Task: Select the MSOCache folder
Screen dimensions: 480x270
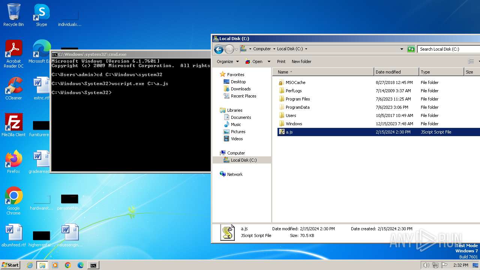Action: 295,82
